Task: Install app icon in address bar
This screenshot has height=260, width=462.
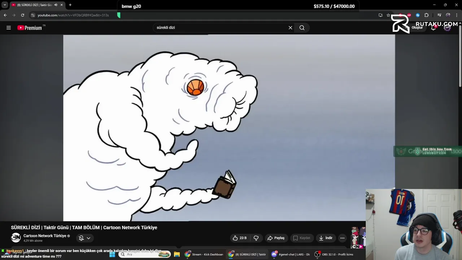Action: 380,15
